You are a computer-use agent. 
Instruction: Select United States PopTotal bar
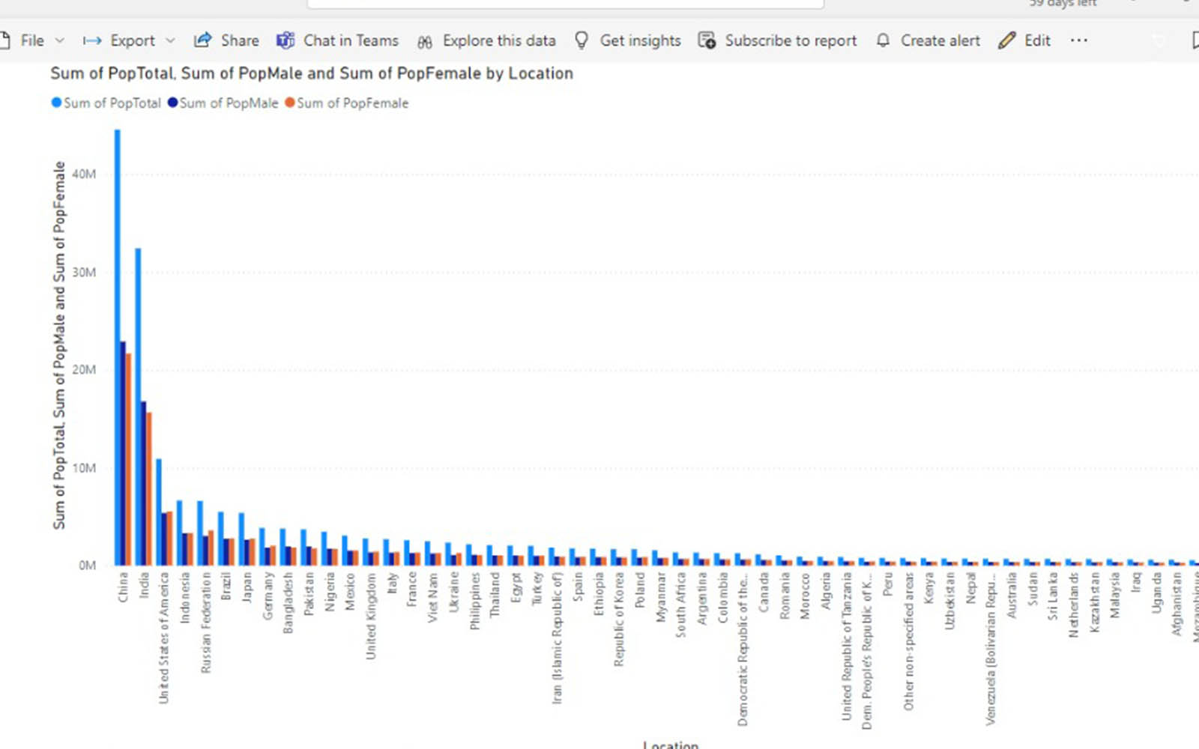coord(158,512)
